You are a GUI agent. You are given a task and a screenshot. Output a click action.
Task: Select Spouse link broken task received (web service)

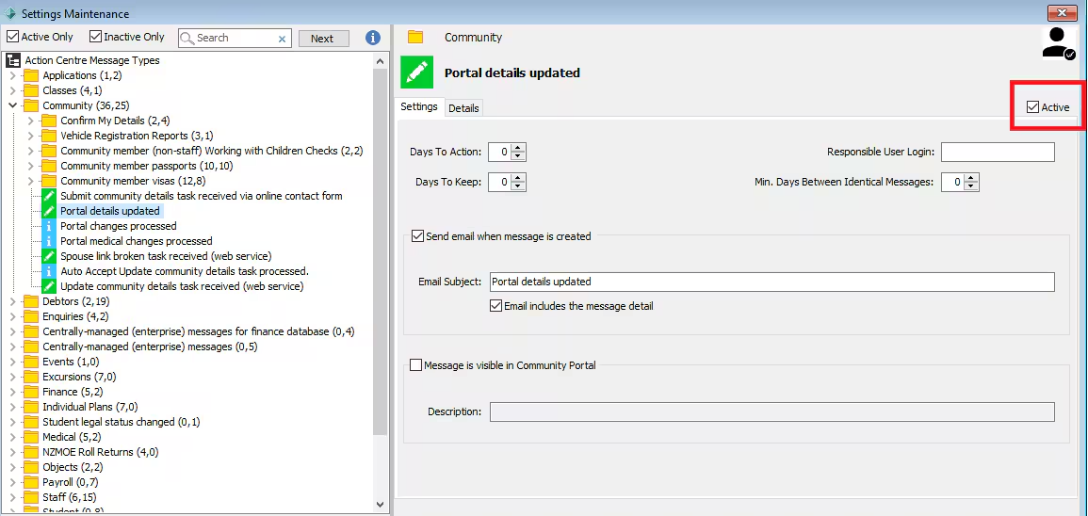(x=166, y=256)
